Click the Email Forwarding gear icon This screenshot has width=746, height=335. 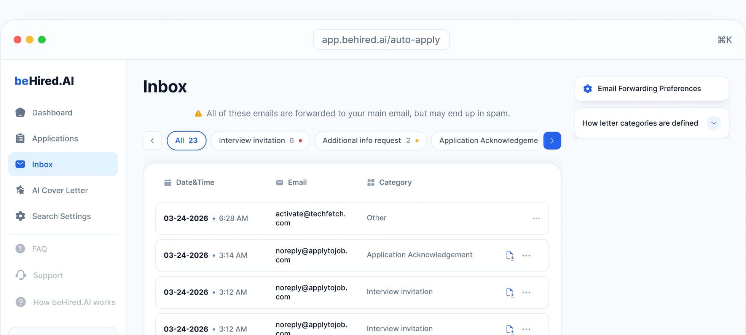pos(588,89)
